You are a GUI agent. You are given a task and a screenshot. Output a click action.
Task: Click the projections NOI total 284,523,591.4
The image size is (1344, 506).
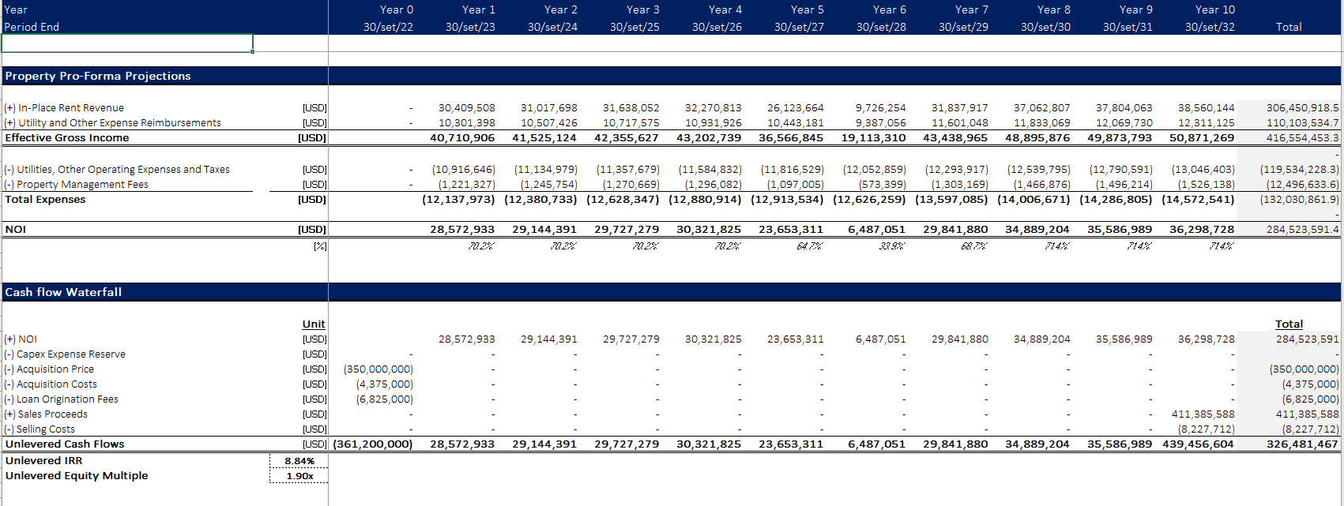pos(1302,230)
